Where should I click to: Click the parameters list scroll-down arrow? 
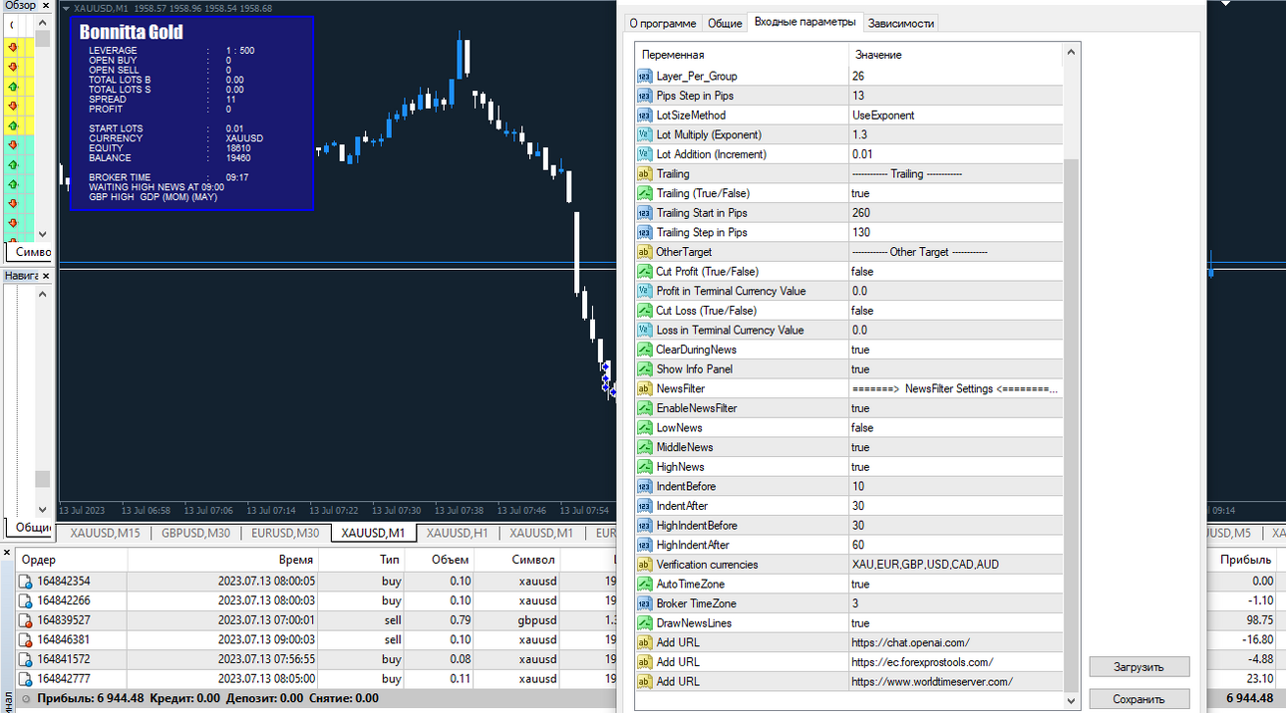tap(1072, 700)
